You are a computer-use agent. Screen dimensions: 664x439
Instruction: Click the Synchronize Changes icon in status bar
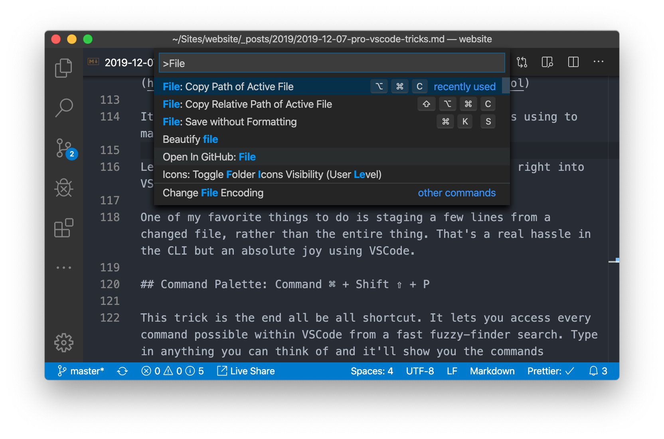pyautogui.click(x=122, y=371)
